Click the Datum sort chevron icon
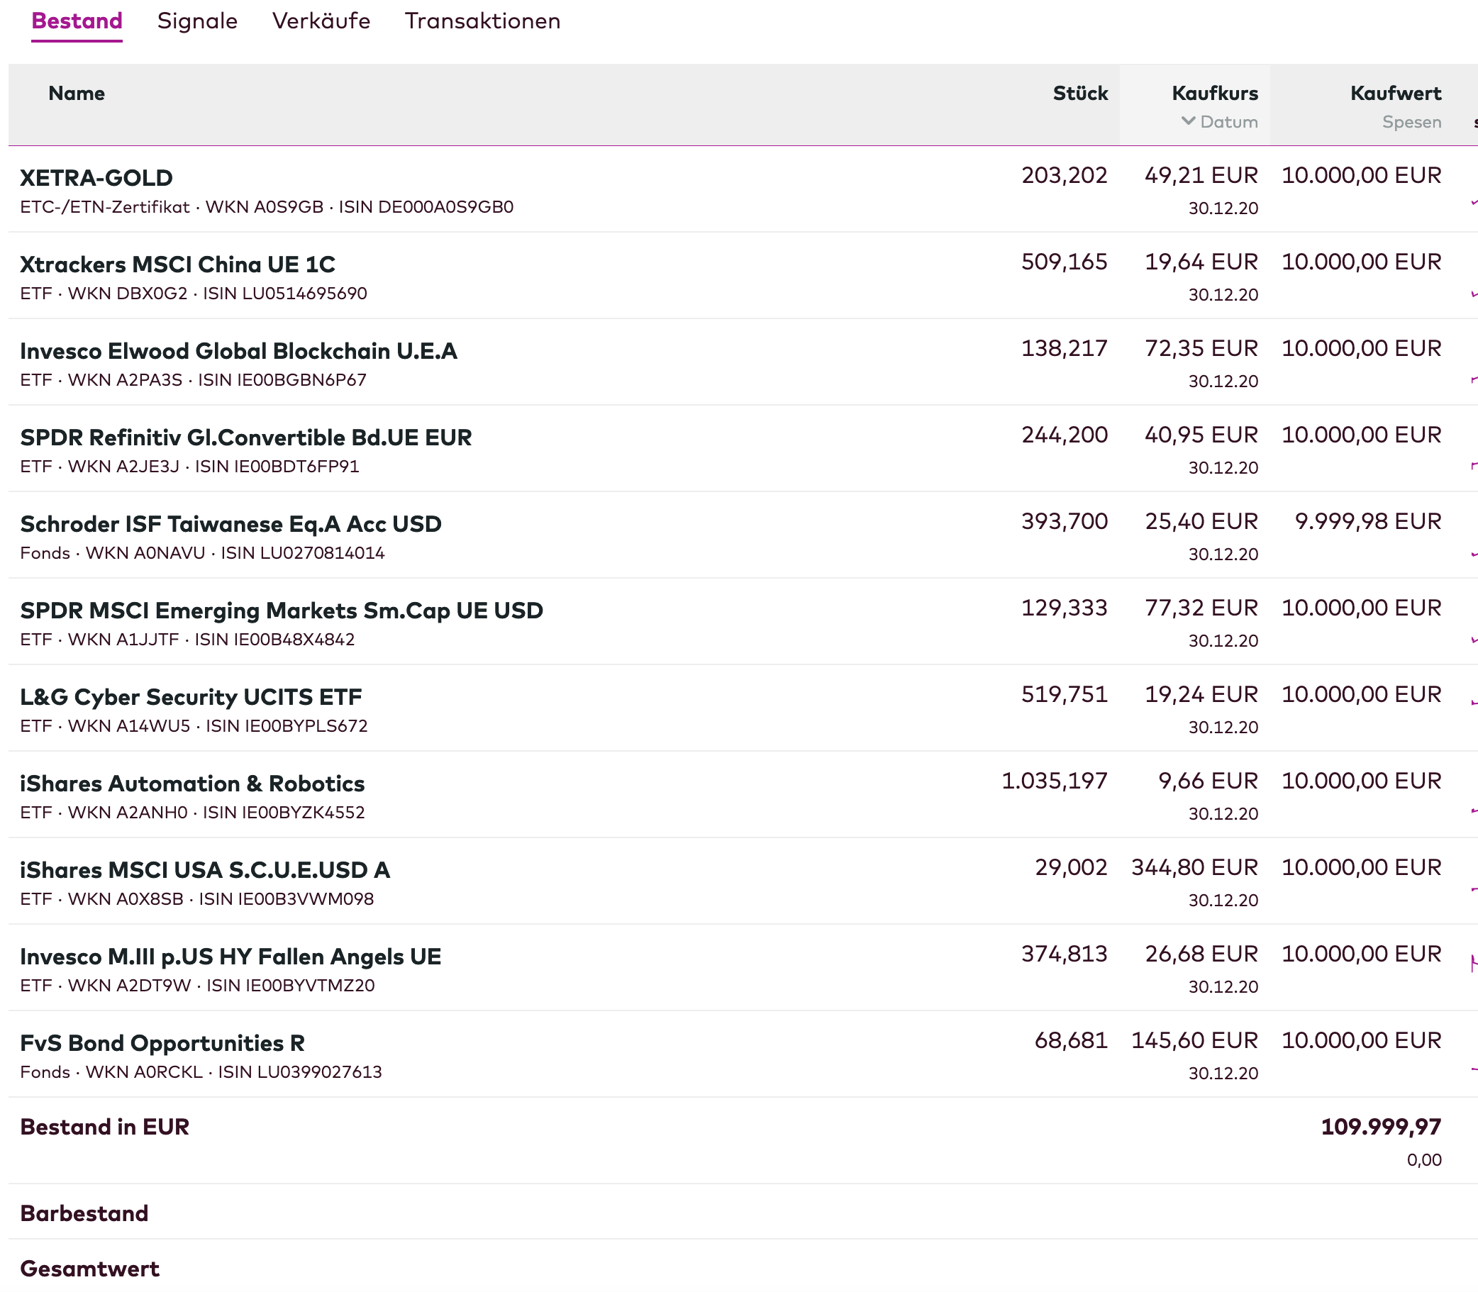 [1188, 121]
